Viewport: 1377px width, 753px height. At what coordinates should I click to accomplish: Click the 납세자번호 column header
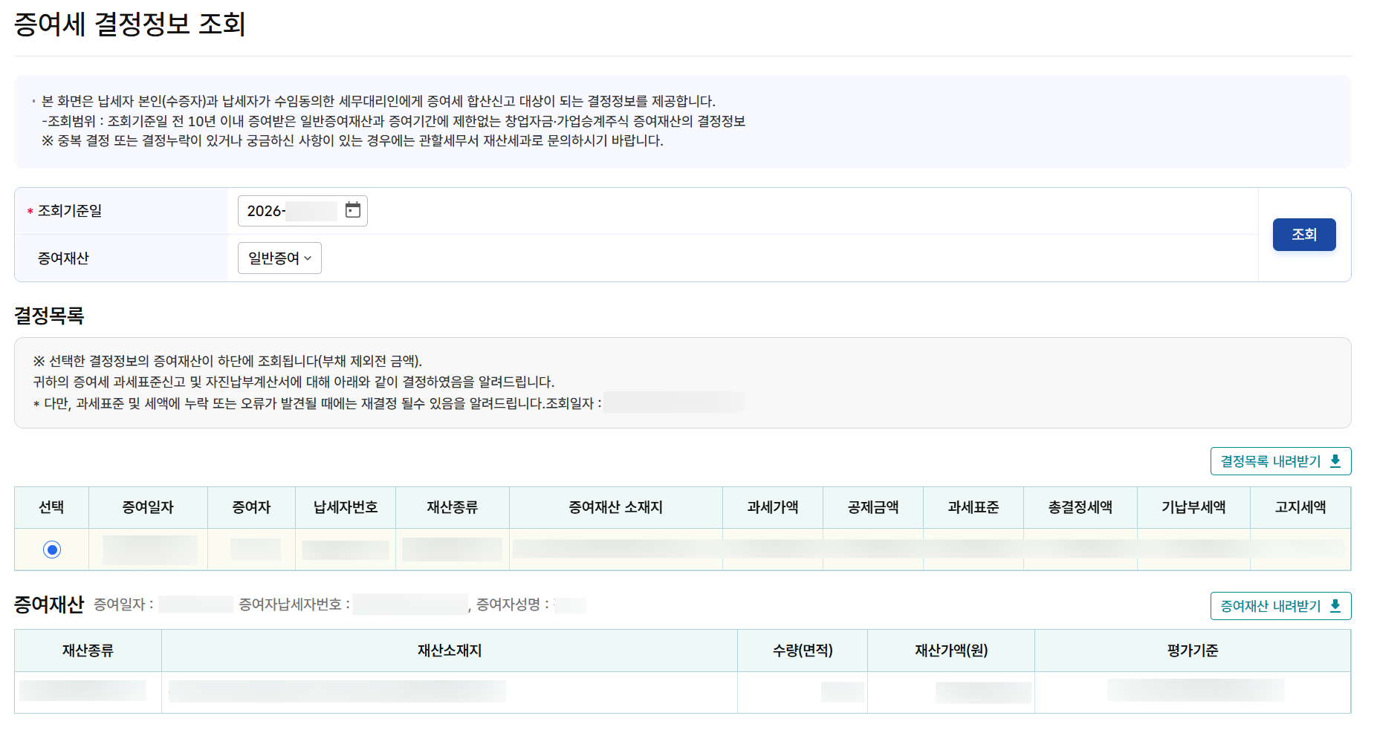346,507
